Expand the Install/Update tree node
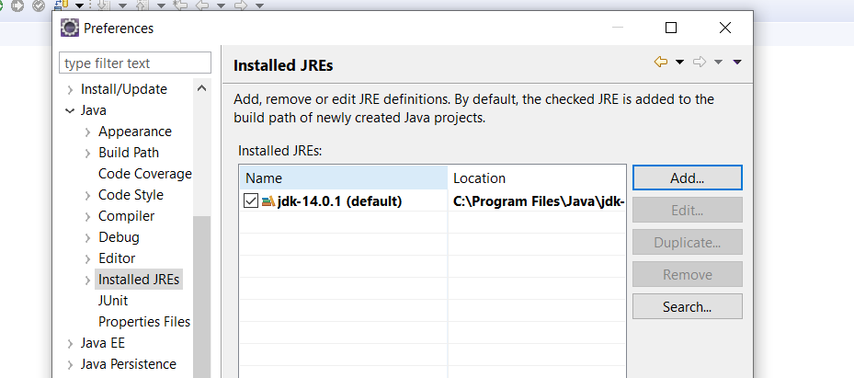 click(70, 90)
